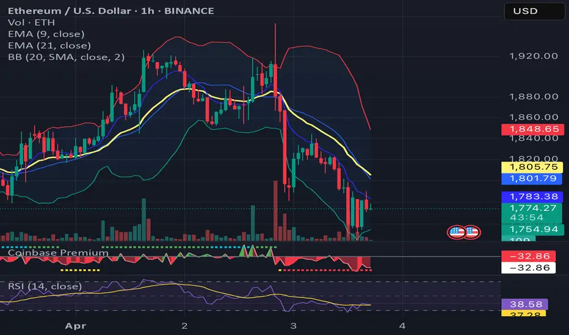Click the 1,920.00 price axis level
Image resolution: width=569 pixels, height=335 pixels.
(x=534, y=56)
